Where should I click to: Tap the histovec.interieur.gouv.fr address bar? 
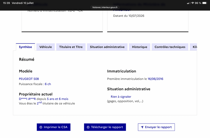105,7
